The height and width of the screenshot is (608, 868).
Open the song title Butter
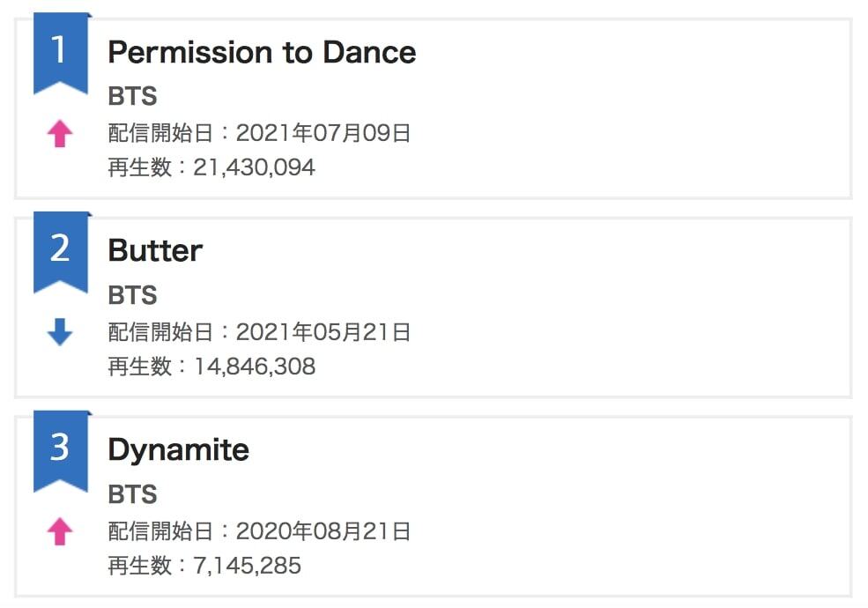pyautogui.click(x=155, y=251)
